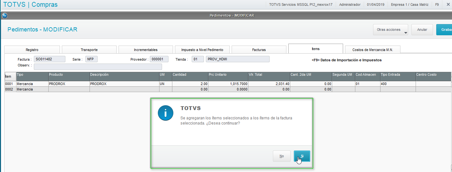This screenshot has height=172, width=452.
Task: Click the UM column header
Action: (x=166, y=76)
